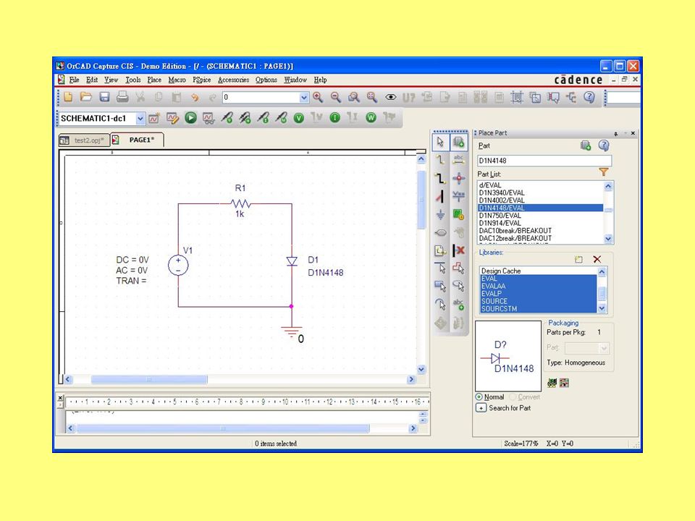The height and width of the screenshot is (521, 695).
Task: Open the PSpice menu
Action: click(202, 80)
